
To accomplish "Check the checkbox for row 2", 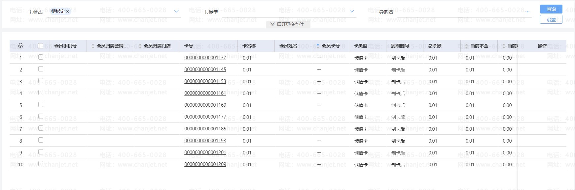I will (x=41, y=69).
